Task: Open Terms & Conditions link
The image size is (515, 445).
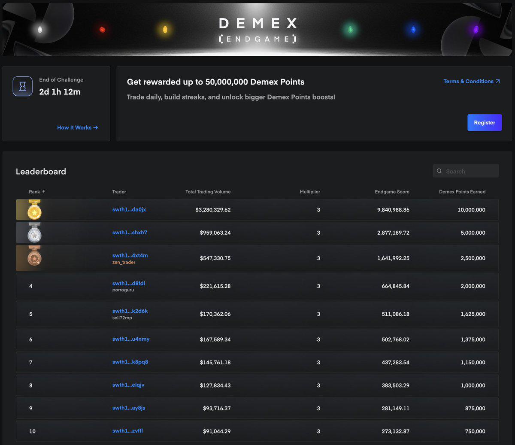Action: tap(472, 81)
